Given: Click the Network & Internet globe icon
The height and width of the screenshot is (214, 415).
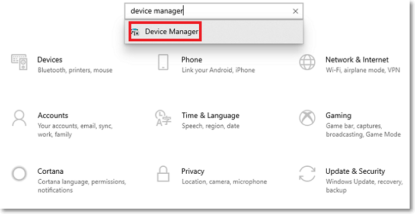Looking at the screenshot, I should pos(307,62).
